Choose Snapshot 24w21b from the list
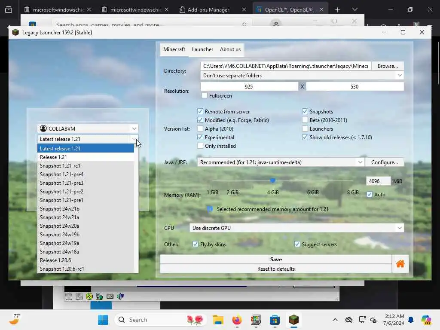Viewport: 440px width, 330px height. pyautogui.click(x=86, y=209)
